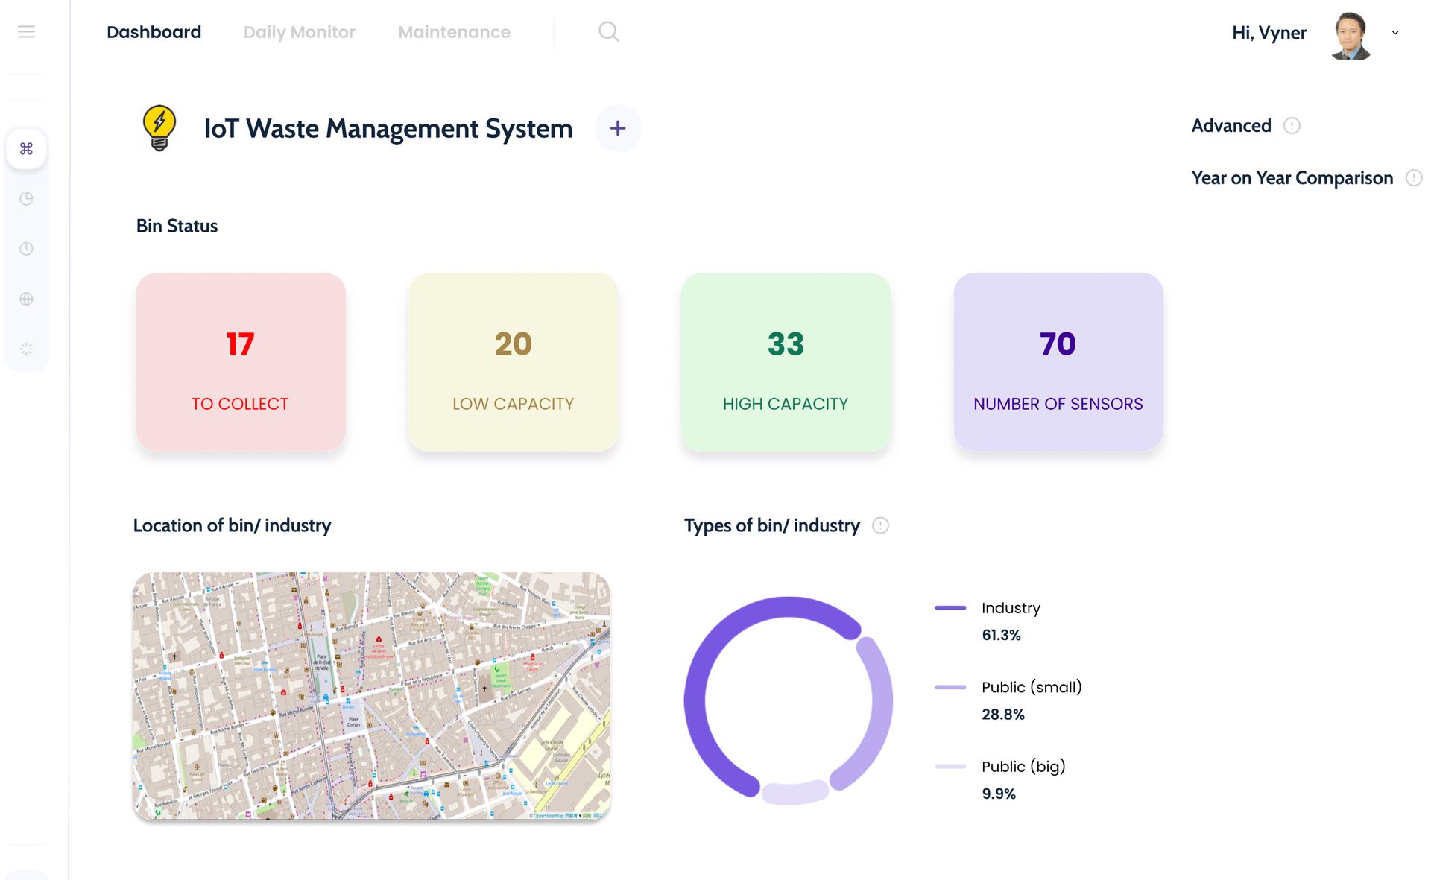Click the search magnifier icon

[608, 31]
